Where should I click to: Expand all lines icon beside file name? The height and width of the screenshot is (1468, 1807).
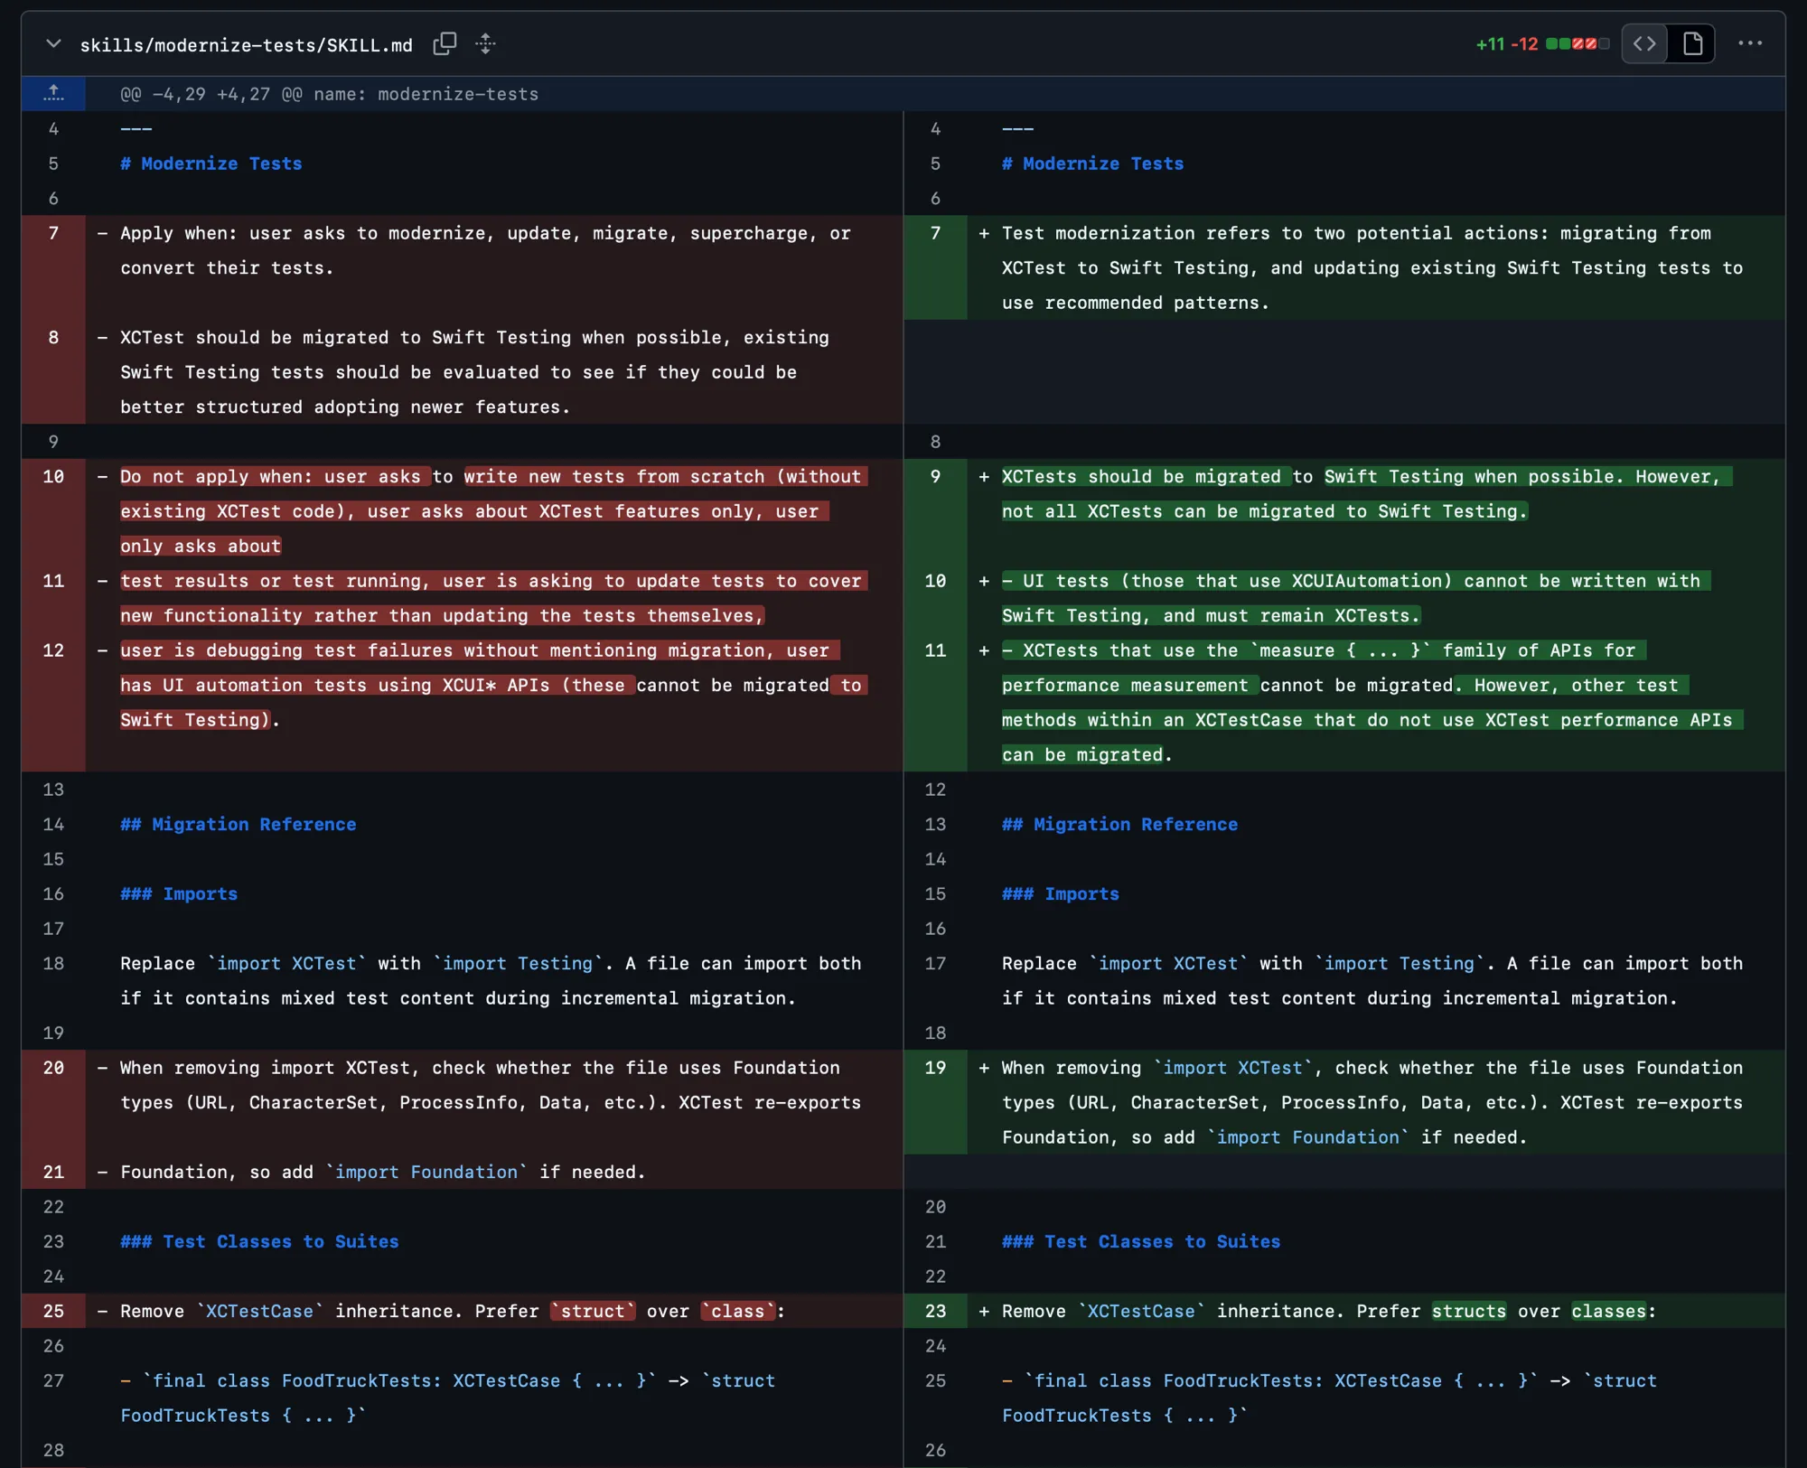(x=486, y=43)
